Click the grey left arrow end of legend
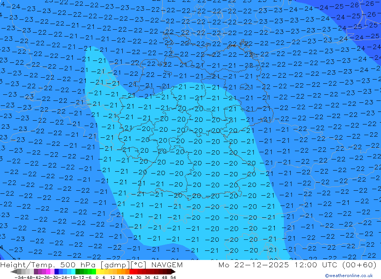Screen dimensions: 381x279 (x=14, y=272)
